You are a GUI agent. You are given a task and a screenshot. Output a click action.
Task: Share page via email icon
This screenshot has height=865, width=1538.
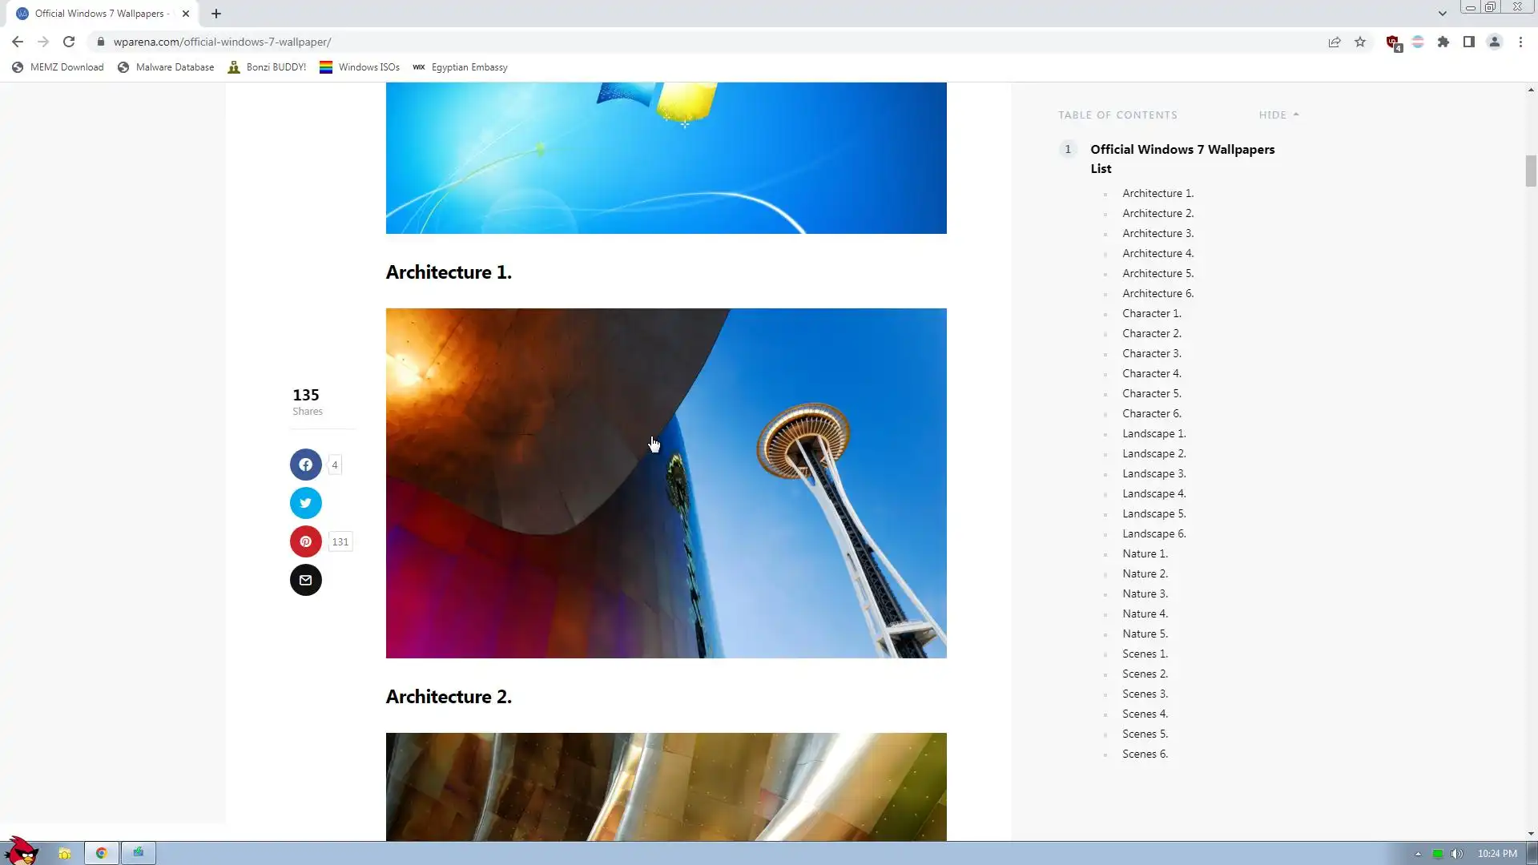pos(305,580)
